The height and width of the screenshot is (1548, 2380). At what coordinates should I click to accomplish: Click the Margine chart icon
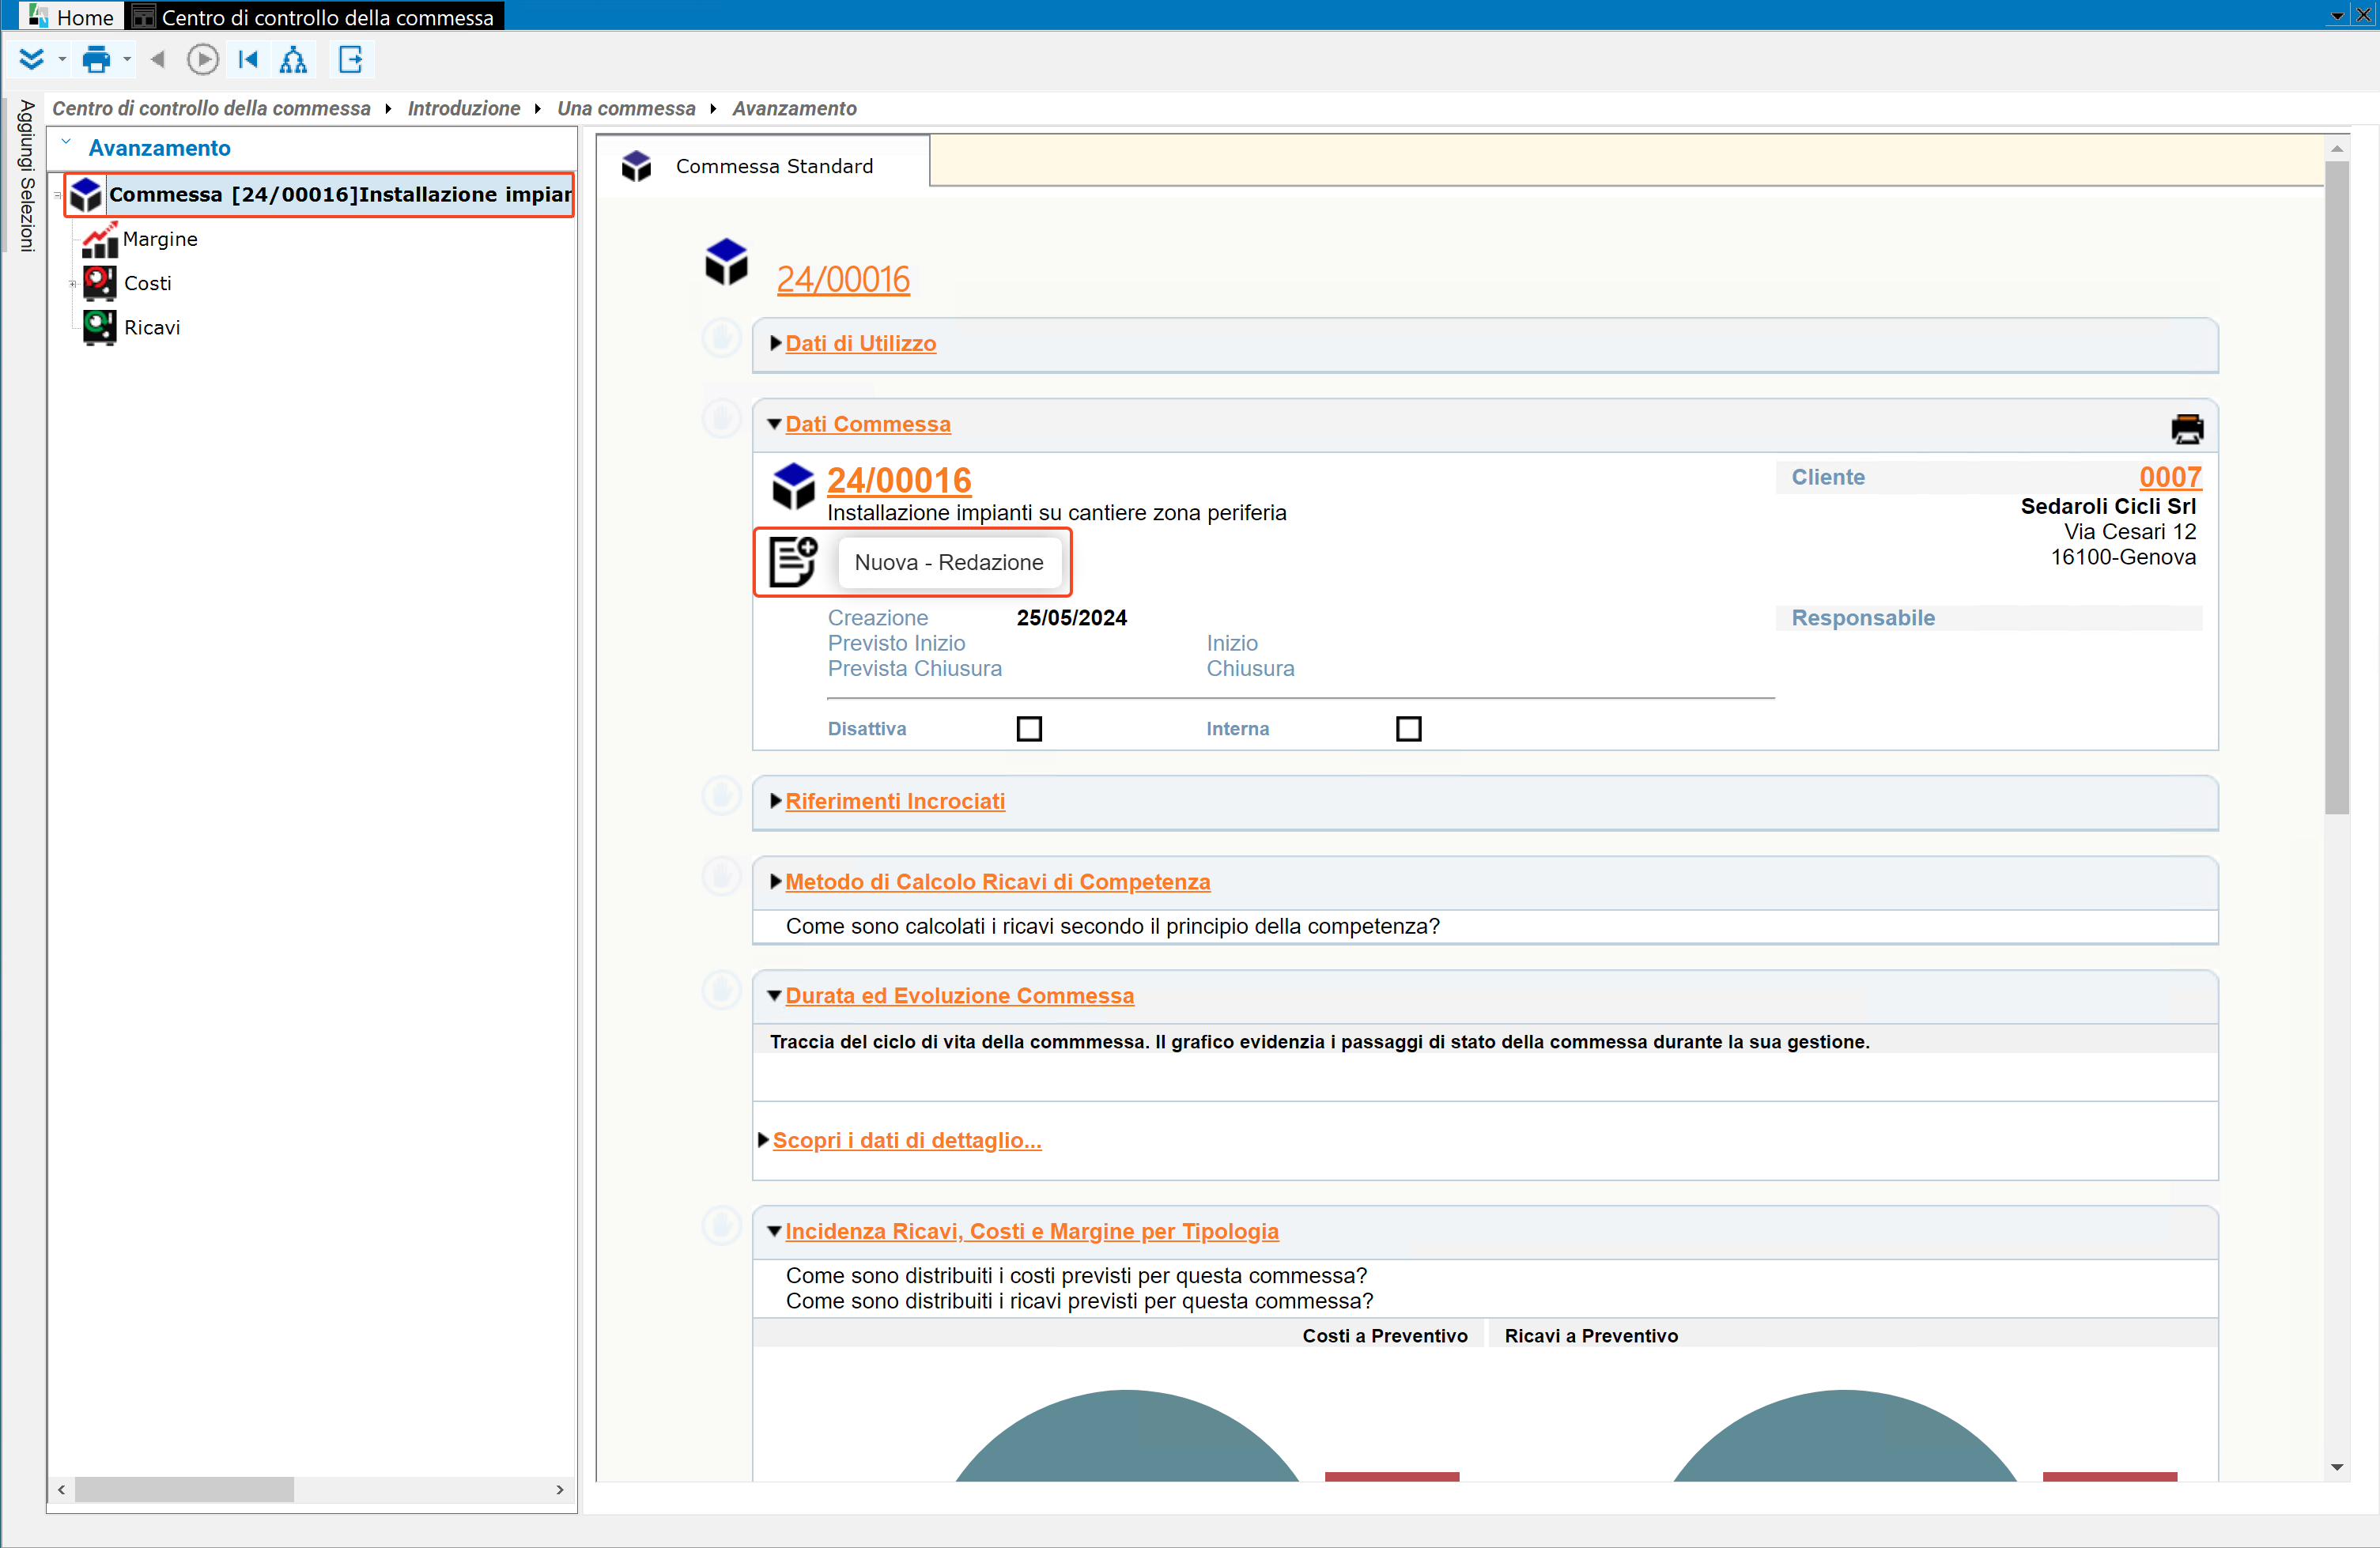pos(99,240)
